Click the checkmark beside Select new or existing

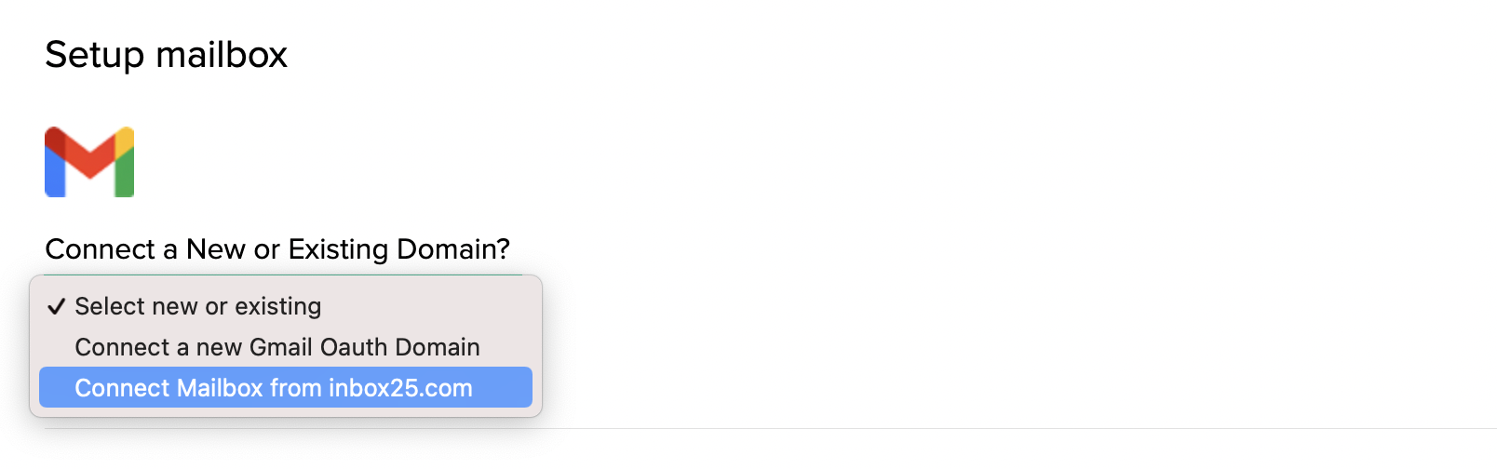[x=57, y=306]
